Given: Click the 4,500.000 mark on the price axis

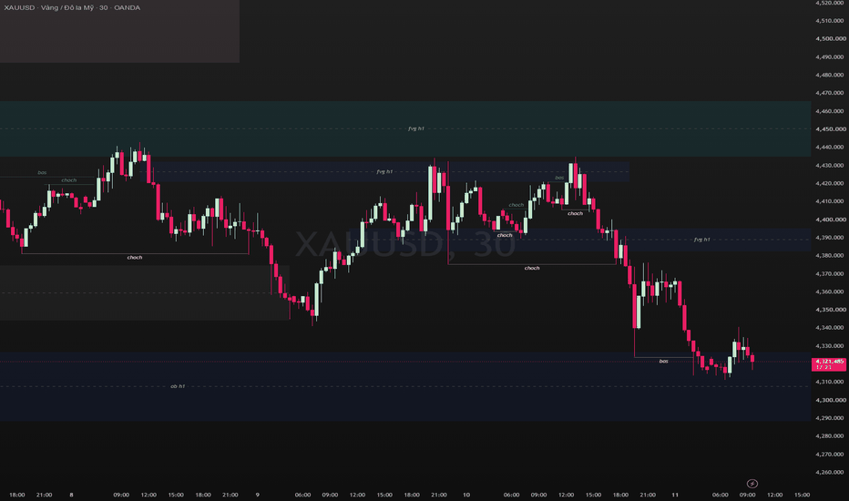Looking at the screenshot, I should (830, 38).
